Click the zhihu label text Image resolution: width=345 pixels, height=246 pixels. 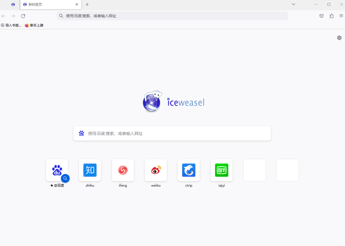pos(90,186)
